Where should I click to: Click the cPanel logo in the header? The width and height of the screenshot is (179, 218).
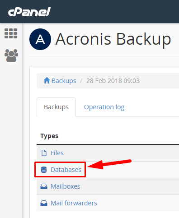click(29, 12)
